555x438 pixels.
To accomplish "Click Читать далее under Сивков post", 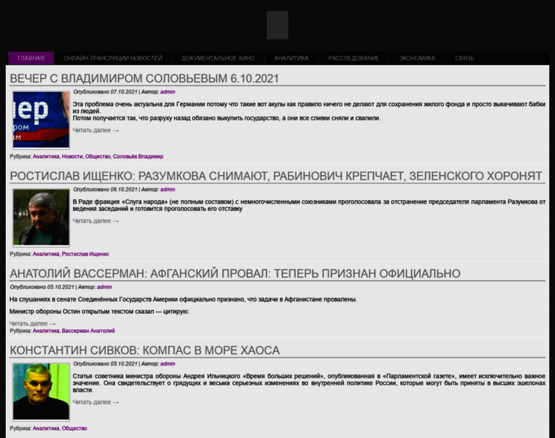I will (x=96, y=402).
